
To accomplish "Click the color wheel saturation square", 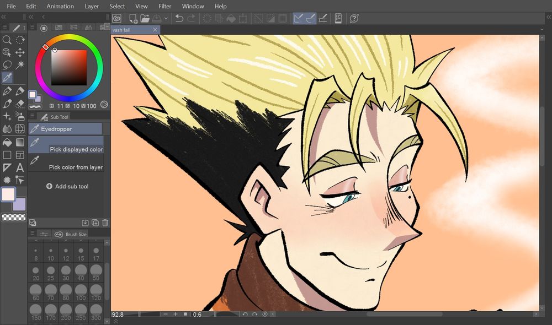I will click(x=69, y=67).
